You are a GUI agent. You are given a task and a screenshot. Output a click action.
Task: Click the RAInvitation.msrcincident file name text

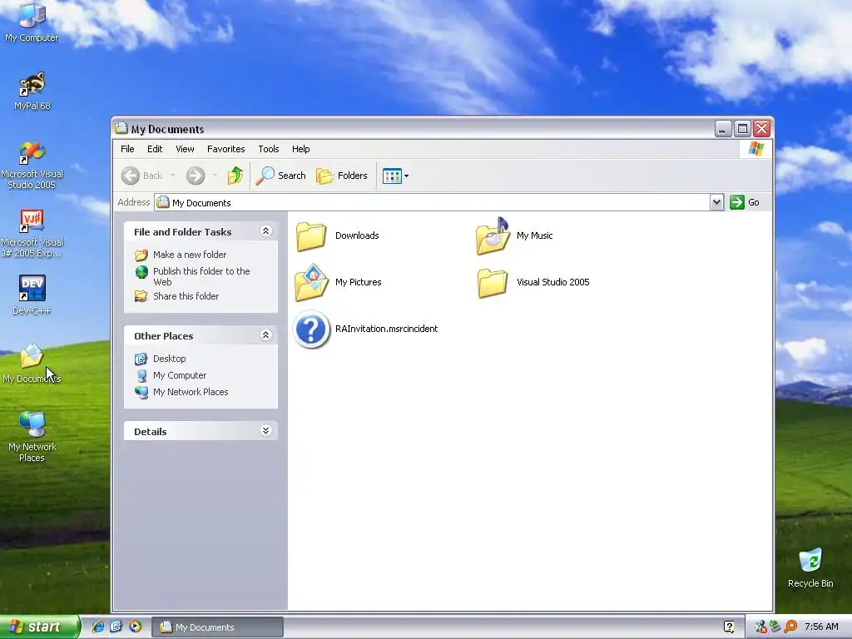pyautogui.click(x=386, y=329)
